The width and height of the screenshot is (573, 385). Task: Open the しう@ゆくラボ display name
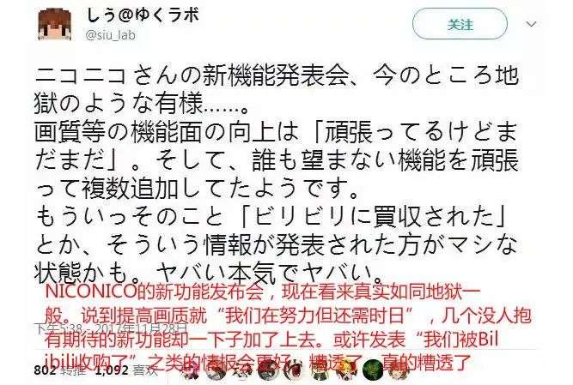click(142, 15)
